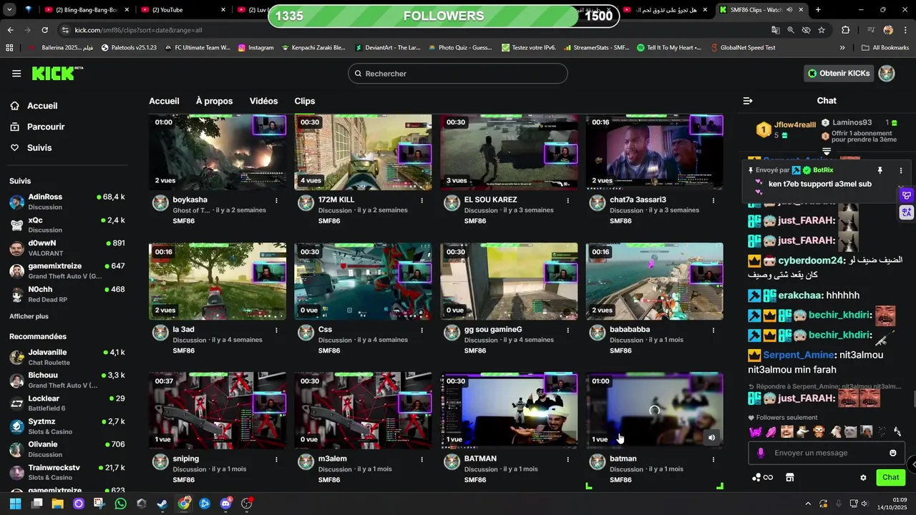Viewport: 916px width, 515px height.
Task: Open All Bookmarks folder
Action: click(x=885, y=47)
